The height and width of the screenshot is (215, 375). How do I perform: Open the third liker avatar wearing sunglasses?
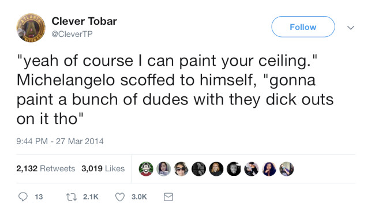(181, 169)
